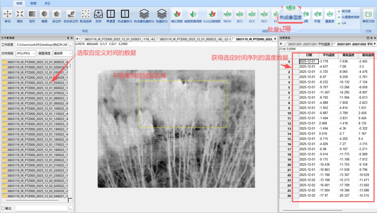This screenshot has width=377, height=213.
Task: Expand the 类型筛选 请选择 dropdown
Action: (x=62, y=53)
